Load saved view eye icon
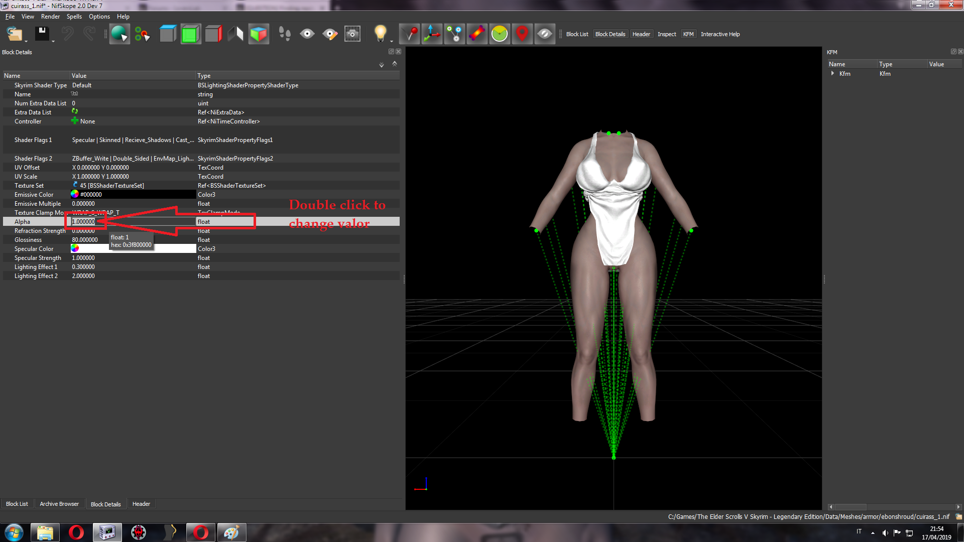Viewport: 964px width, 542px height. click(x=307, y=34)
